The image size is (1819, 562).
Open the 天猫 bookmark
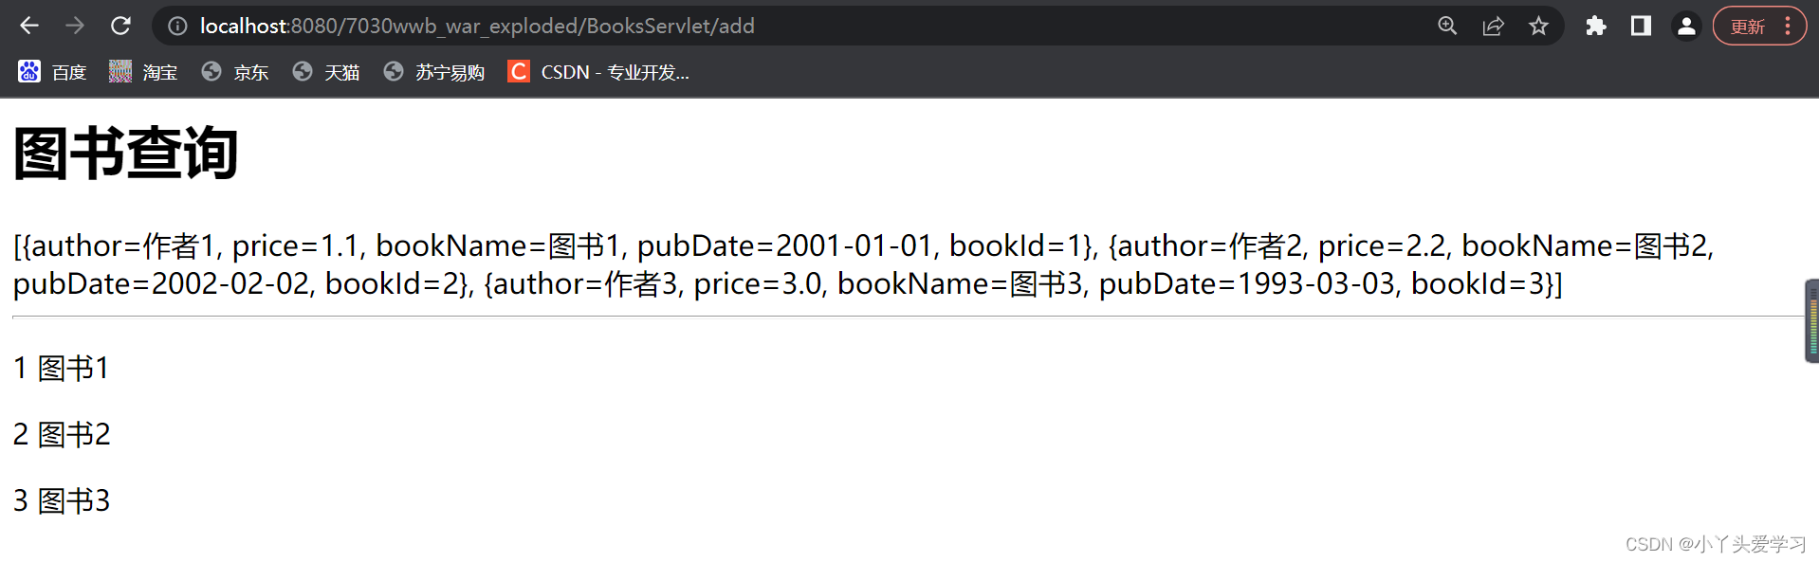[326, 72]
